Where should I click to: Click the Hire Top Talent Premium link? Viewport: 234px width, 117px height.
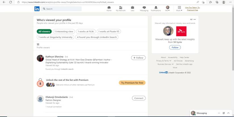click(193, 9)
